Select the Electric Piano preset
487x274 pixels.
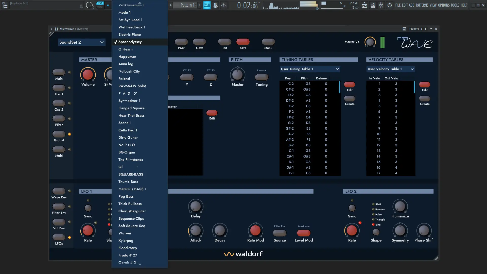pos(129,35)
